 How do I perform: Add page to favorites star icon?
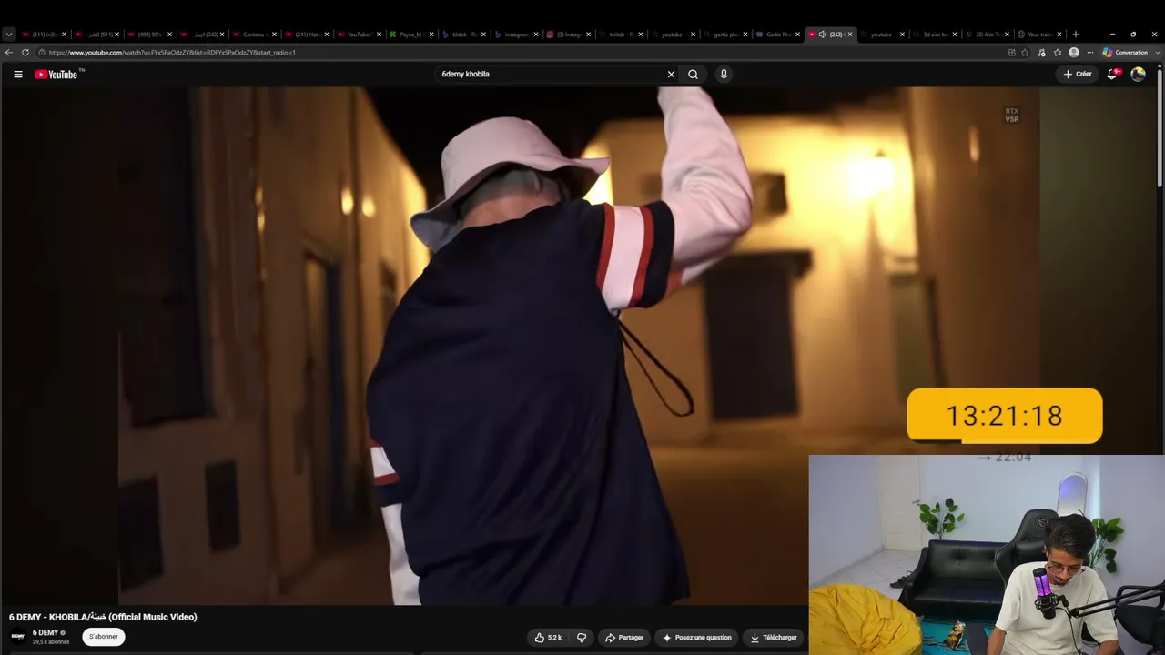[1025, 53]
